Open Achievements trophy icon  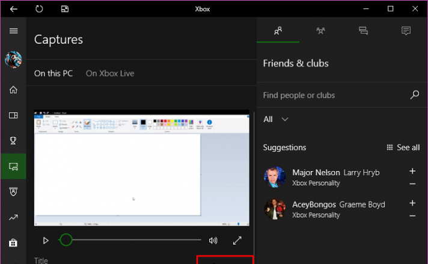(x=13, y=140)
